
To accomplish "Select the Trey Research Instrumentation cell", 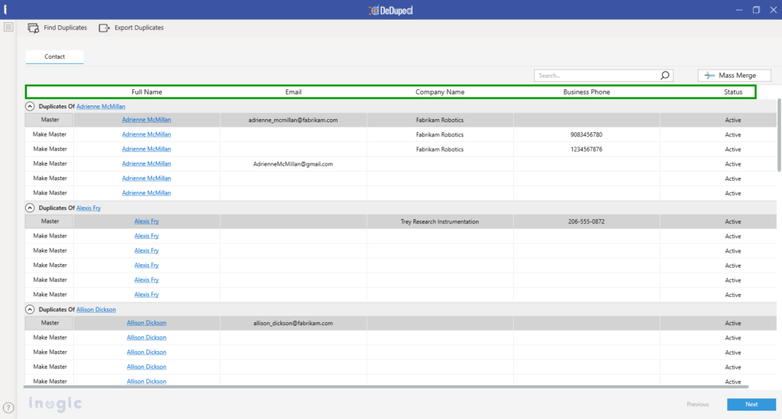I will click(x=440, y=221).
